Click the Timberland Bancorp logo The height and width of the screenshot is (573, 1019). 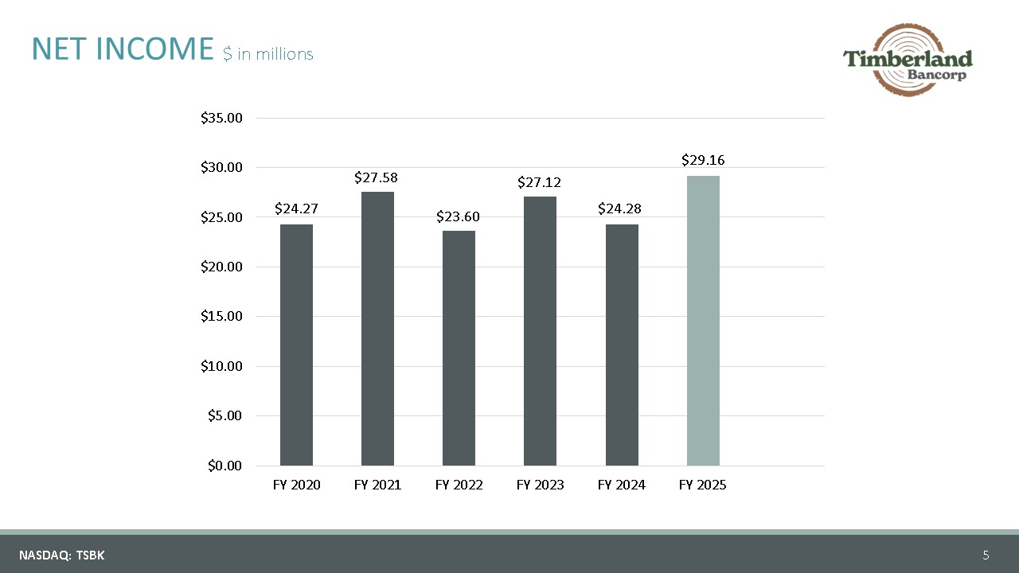[x=908, y=60]
